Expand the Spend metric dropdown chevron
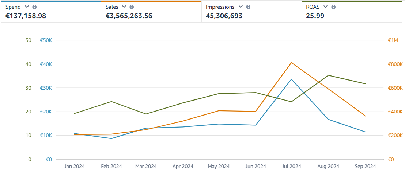 pos(27,7)
